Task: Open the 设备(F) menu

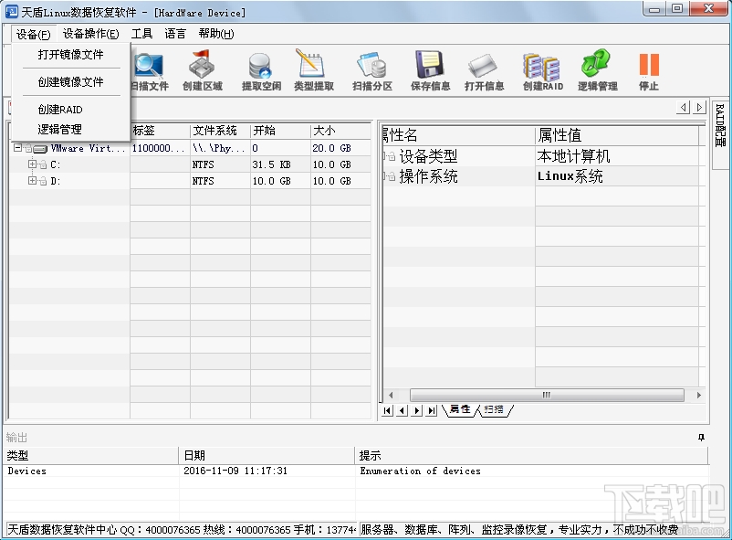Action: click(33, 34)
